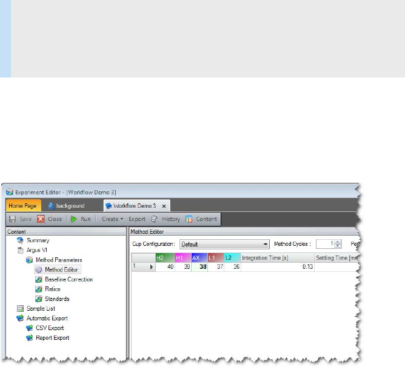Viewport: 405px width, 370px height.
Task: Open Baseline Correction tree item
Action: coord(69,279)
